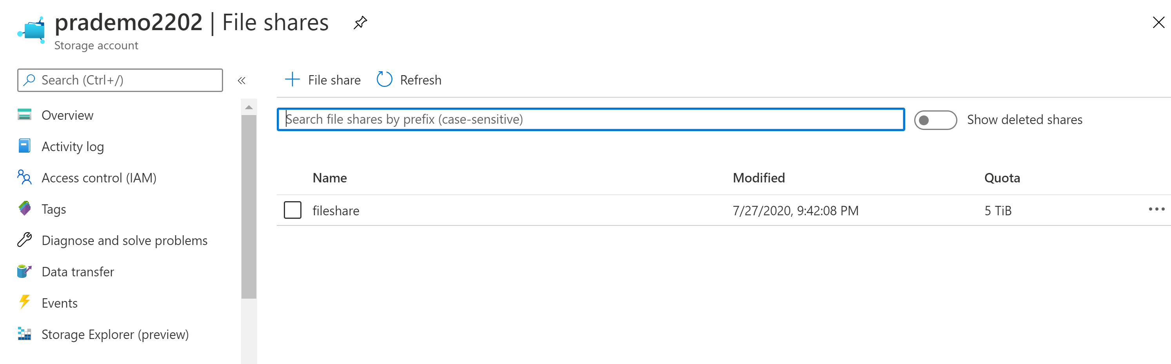Click the Overview icon in sidebar
1171x364 pixels.
[x=25, y=115]
